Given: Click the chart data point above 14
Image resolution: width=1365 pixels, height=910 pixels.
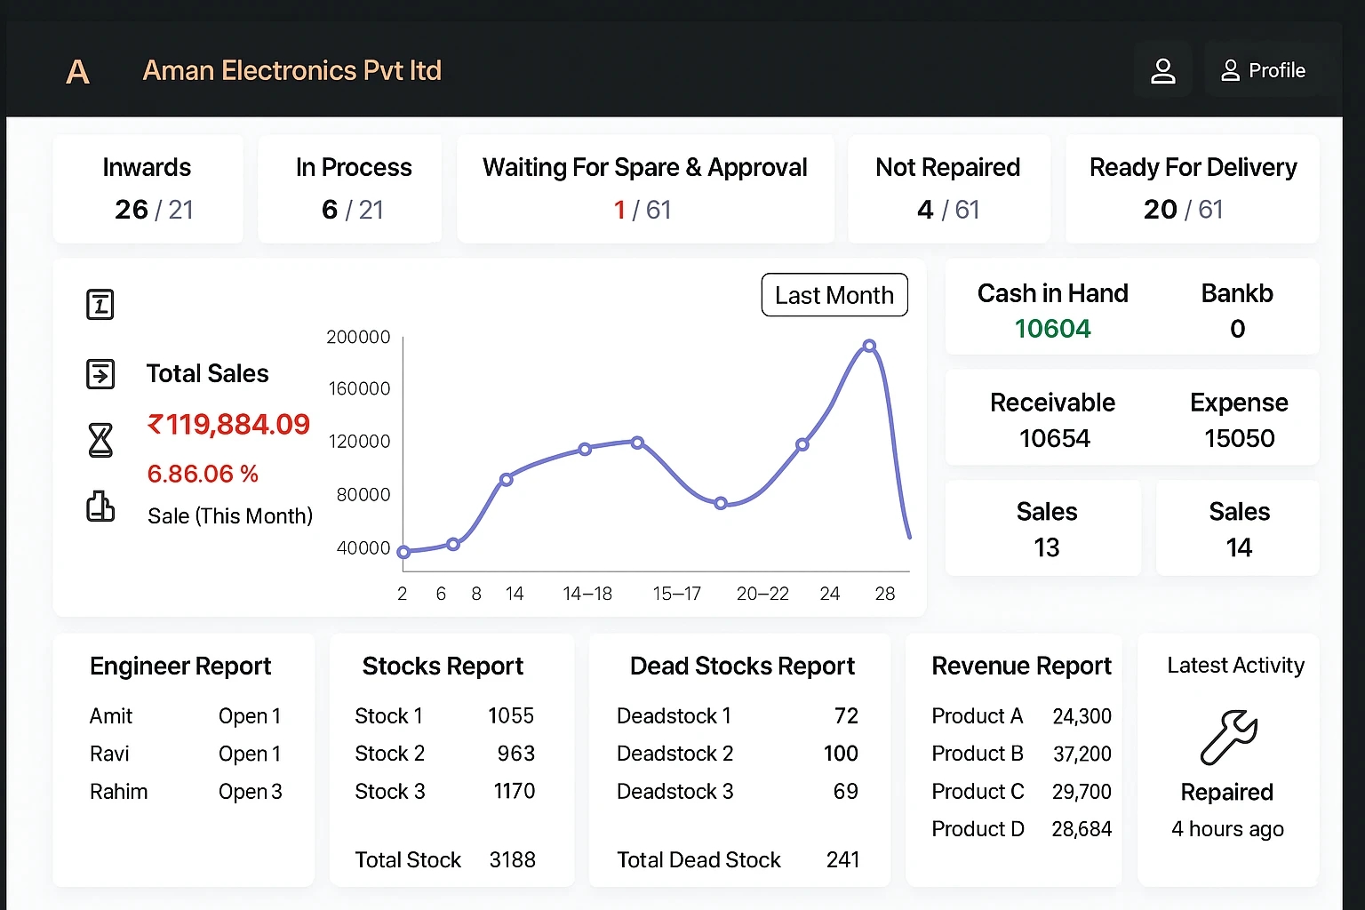Looking at the screenshot, I should pos(506,479).
